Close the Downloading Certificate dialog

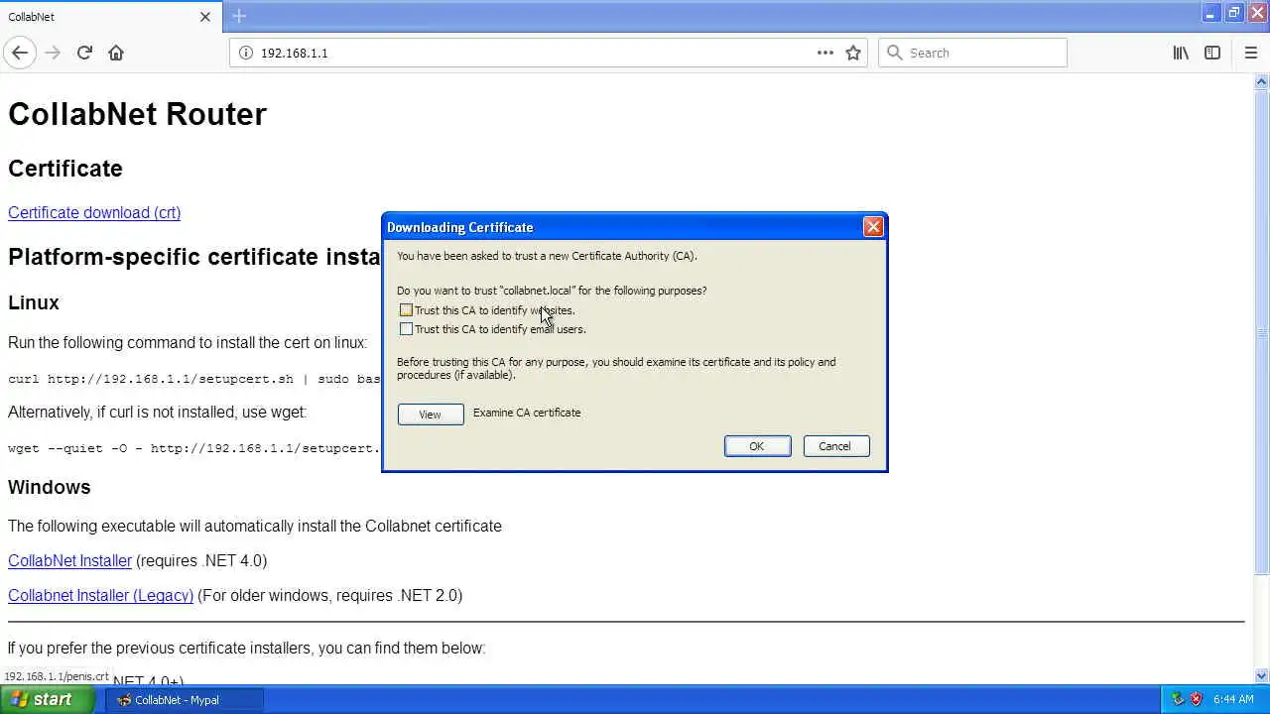[x=873, y=227]
